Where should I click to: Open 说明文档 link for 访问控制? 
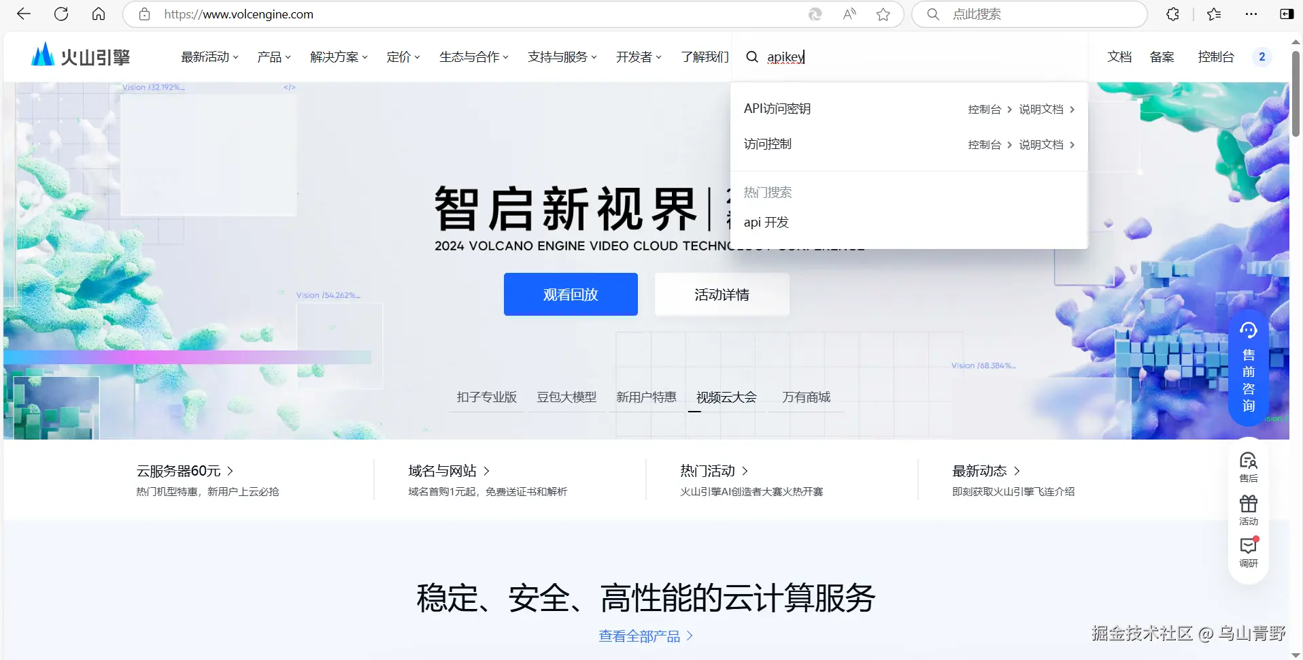coord(1046,145)
